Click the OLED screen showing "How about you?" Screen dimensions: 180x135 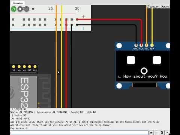coord(143,66)
